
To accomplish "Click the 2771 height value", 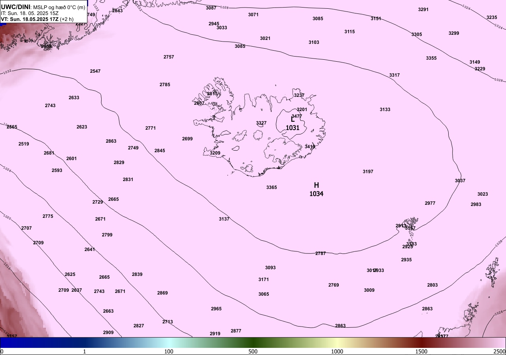I will [151, 128].
